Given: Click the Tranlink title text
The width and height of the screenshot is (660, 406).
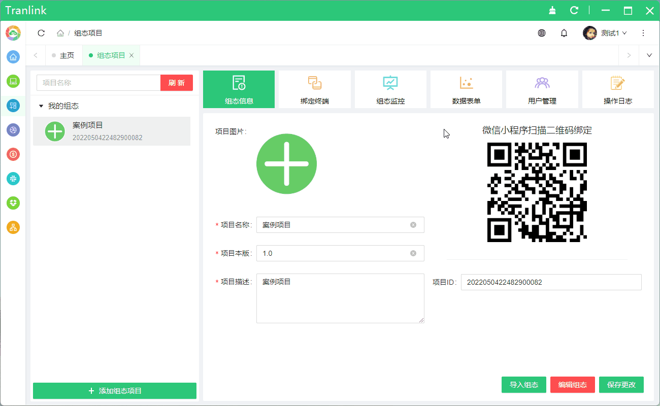Looking at the screenshot, I should (x=26, y=10).
